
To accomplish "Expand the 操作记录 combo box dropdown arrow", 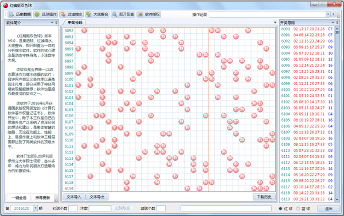I will [x=328, y=14].
